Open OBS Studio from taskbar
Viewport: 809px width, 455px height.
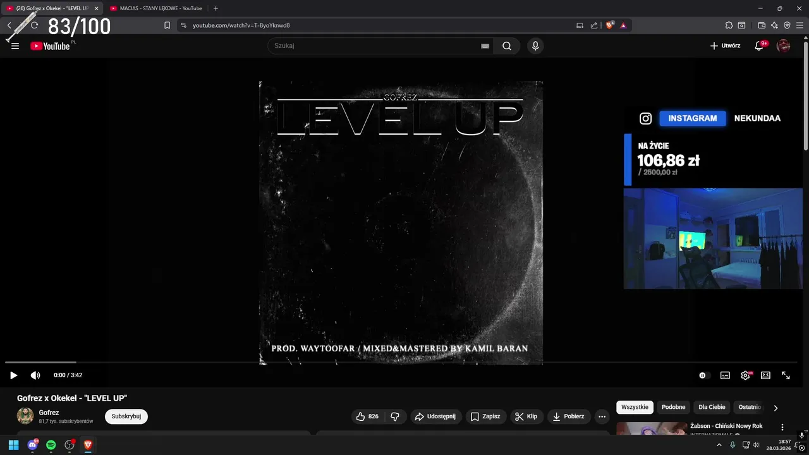click(70, 445)
